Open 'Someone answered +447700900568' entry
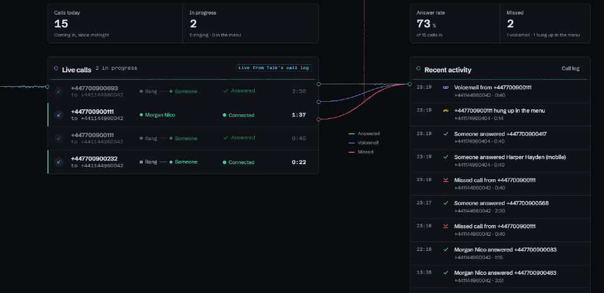The image size is (604, 293). [500, 207]
